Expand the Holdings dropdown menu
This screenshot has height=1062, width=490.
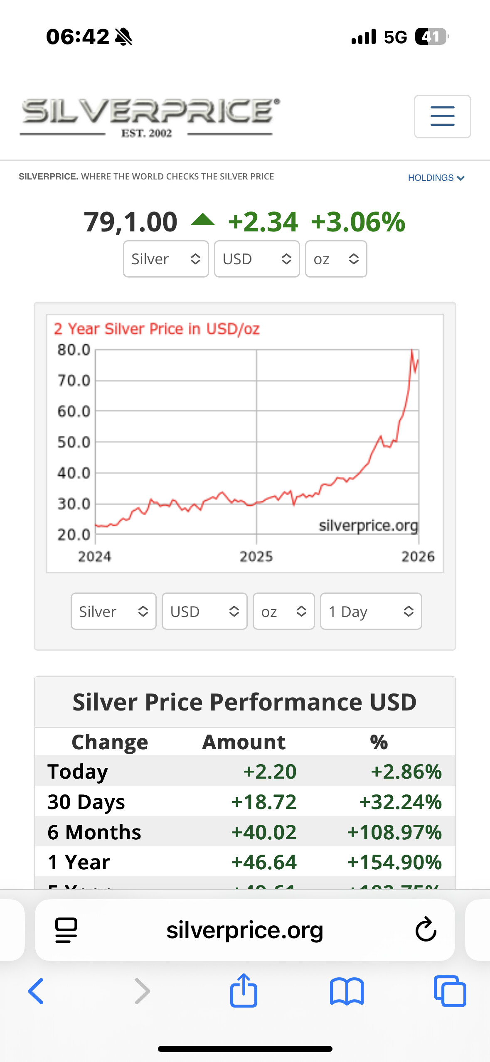coord(436,178)
